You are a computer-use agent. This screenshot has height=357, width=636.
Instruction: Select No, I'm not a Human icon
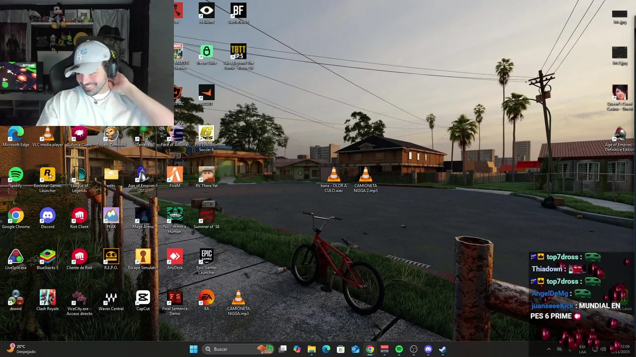(175, 221)
